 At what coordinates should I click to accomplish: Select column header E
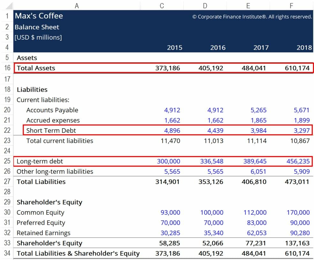[248, 5]
